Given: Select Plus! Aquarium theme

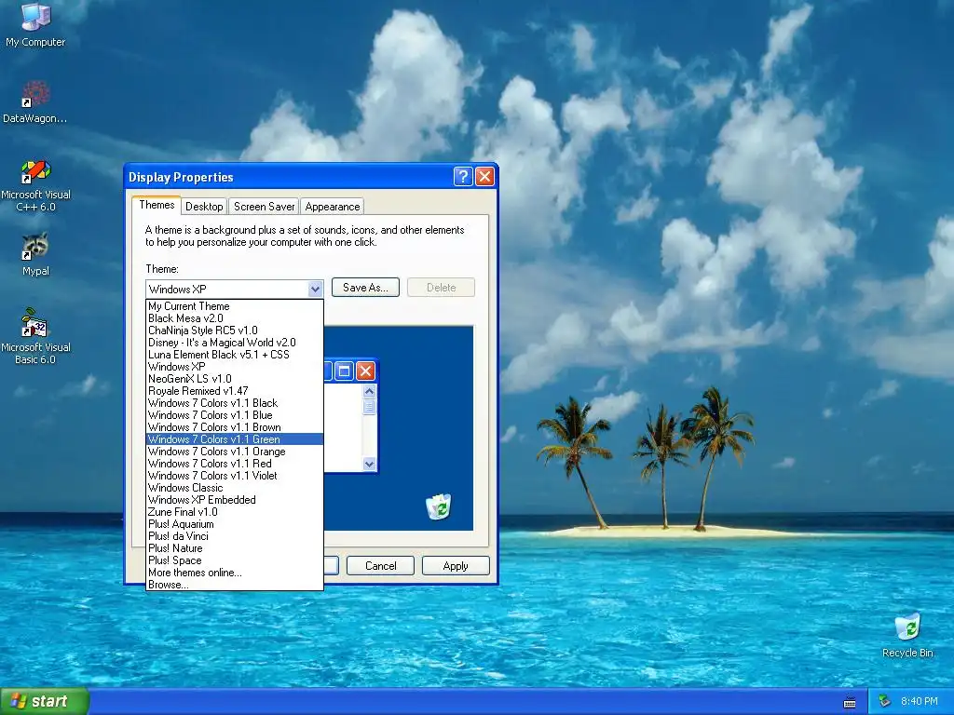Looking at the screenshot, I should (235, 524).
